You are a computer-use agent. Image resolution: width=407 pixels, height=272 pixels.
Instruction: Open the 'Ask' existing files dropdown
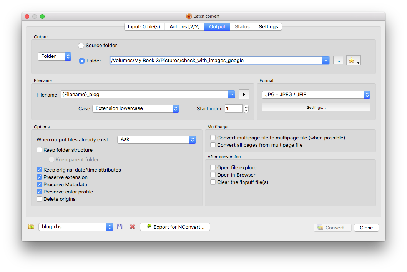[x=157, y=139]
